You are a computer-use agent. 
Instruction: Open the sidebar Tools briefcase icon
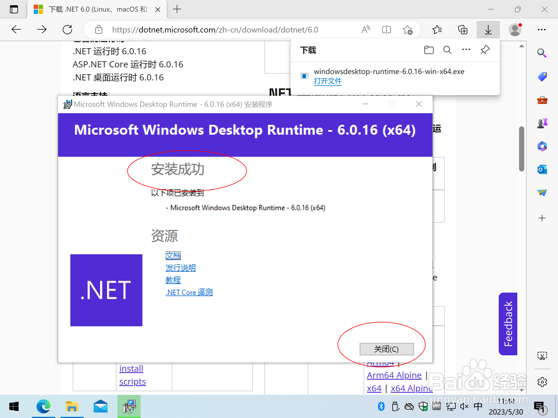pyautogui.click(x=542, y=100)
